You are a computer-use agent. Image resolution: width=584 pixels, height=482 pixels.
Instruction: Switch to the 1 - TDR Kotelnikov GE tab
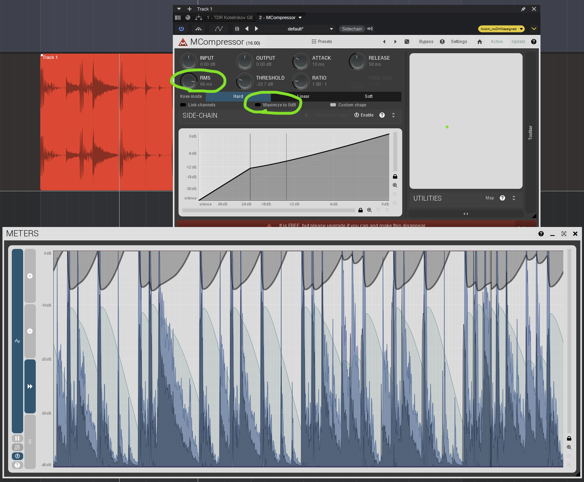230,17
